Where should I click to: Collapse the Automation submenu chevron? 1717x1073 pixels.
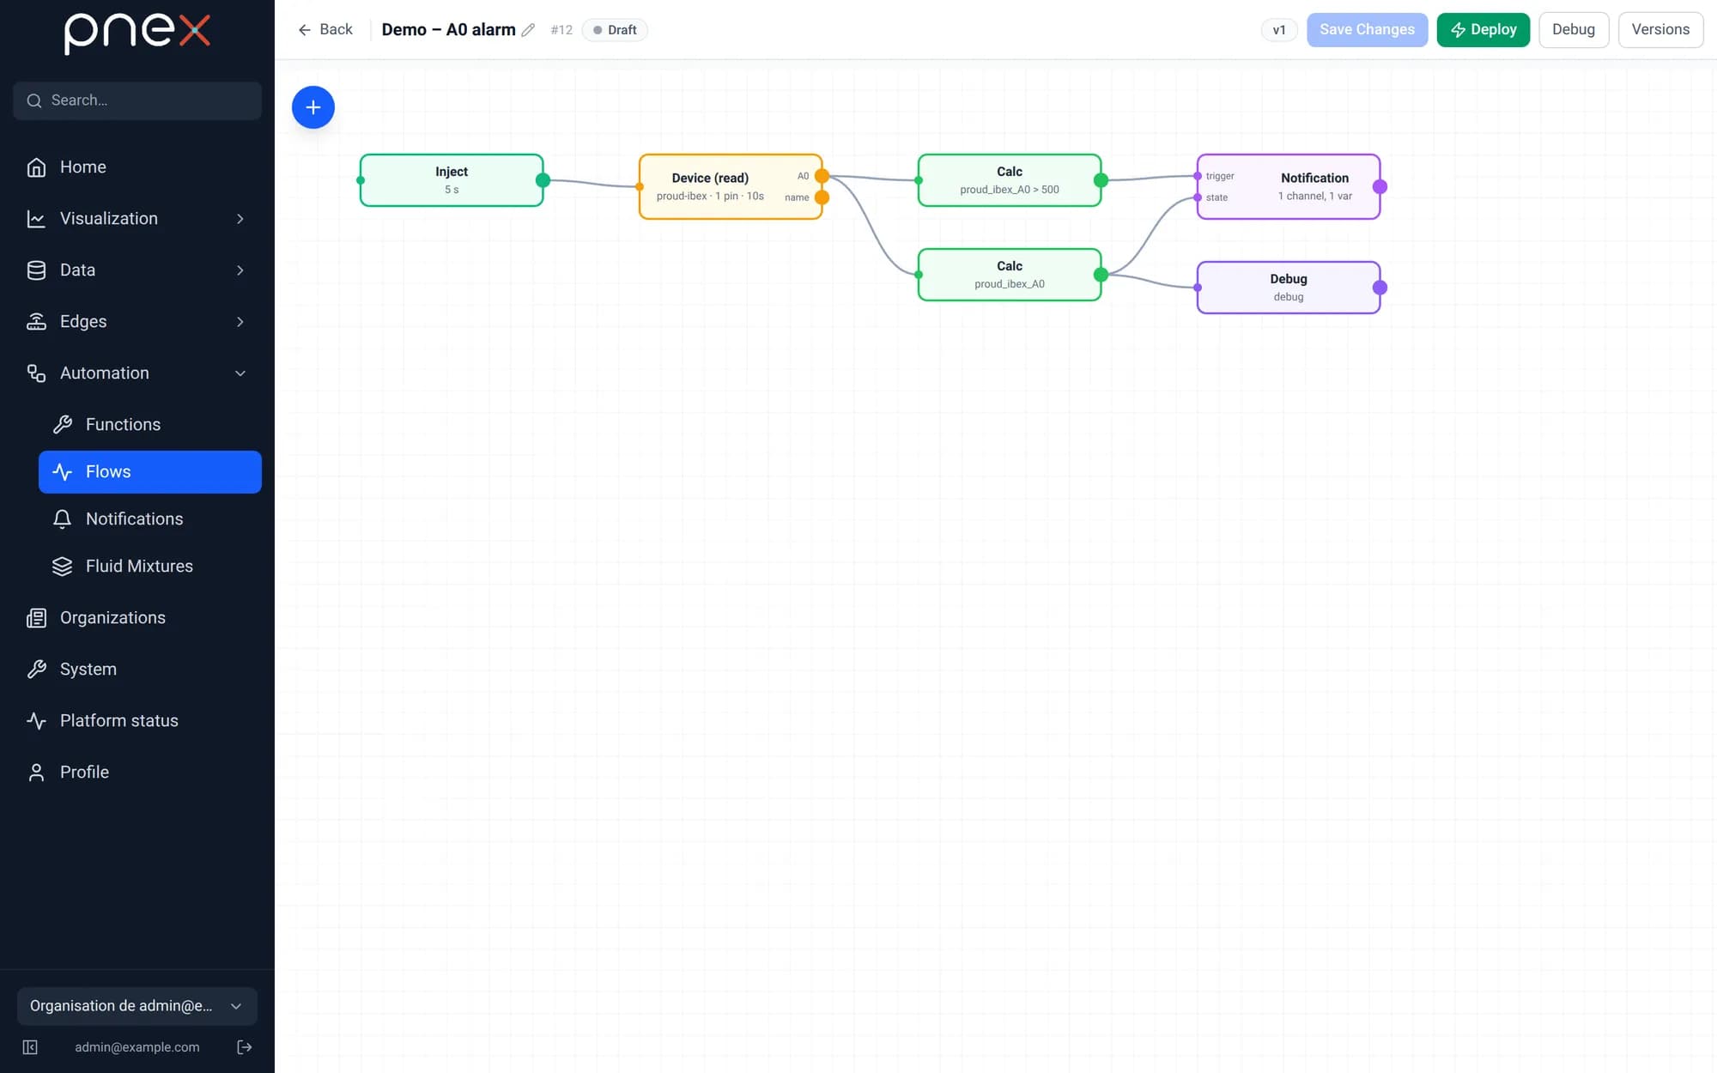(x=240, y=373)
